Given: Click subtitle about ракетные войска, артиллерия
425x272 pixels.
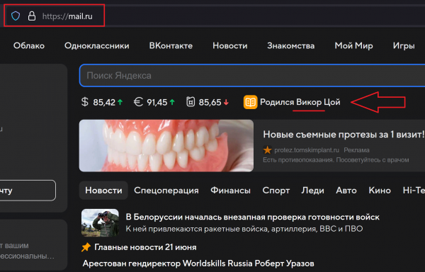Looking at the screenshot, I should point(244,229).
